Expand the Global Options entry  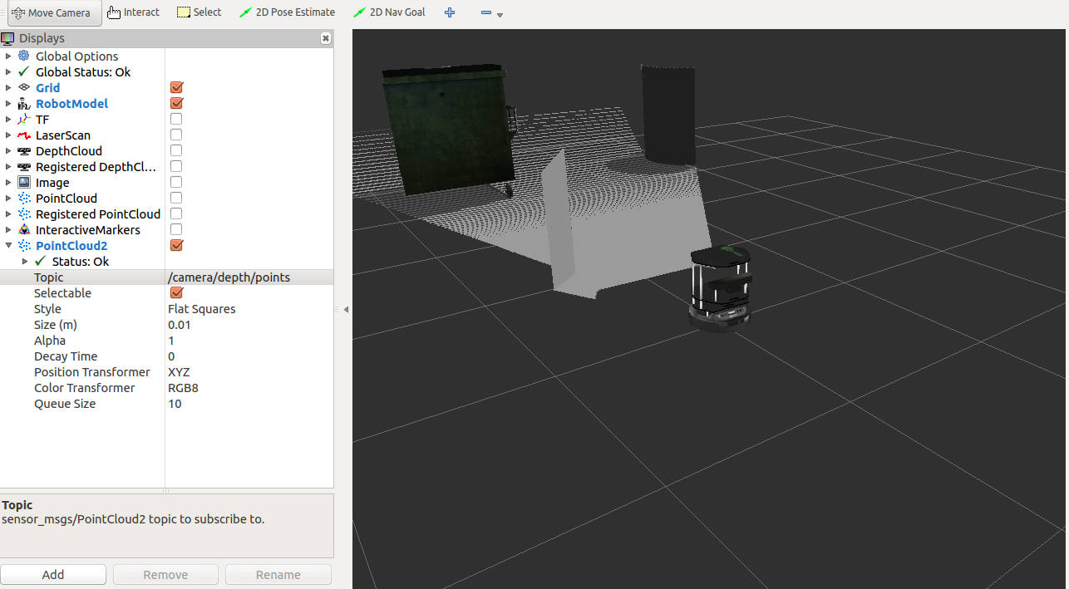click(x=8, y=56)
